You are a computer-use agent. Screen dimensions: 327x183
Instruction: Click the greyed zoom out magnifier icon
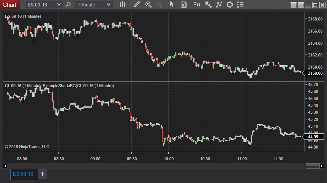point(159,5)
